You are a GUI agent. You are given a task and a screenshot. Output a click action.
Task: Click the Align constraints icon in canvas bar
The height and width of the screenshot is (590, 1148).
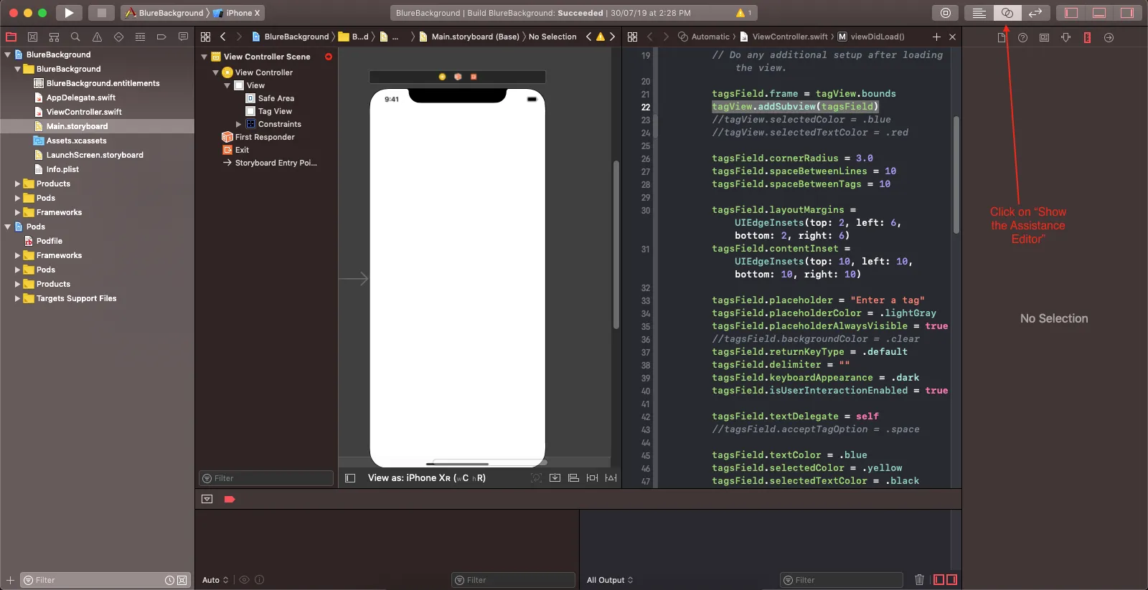[573, 478]
